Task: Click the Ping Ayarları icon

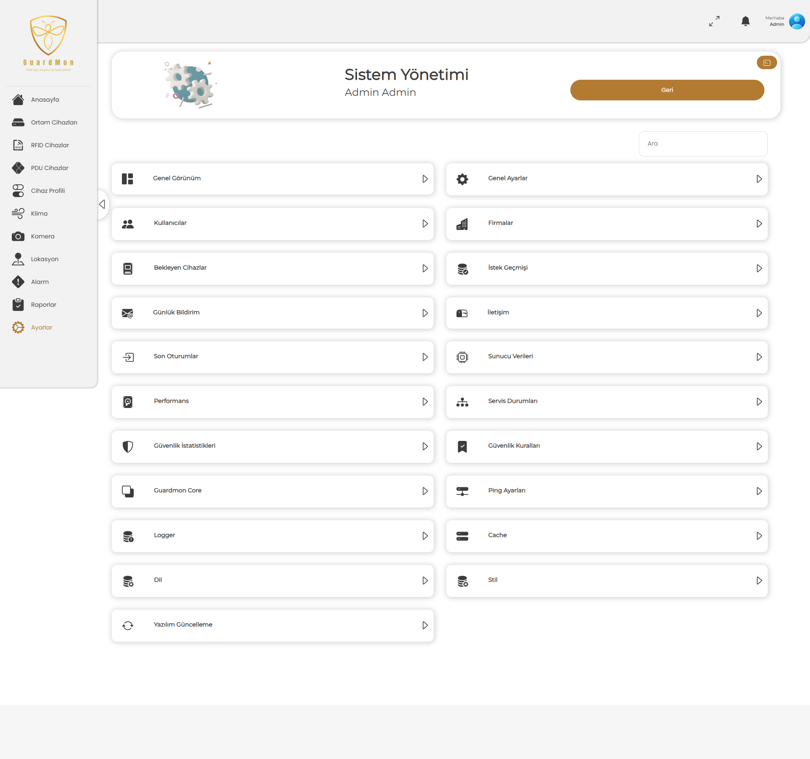Action: point(462,491)
